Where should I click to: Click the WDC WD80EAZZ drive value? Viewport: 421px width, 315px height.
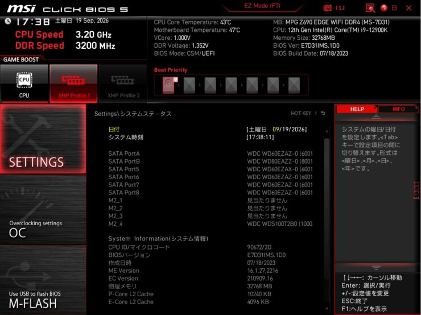(x=280, y=161)
